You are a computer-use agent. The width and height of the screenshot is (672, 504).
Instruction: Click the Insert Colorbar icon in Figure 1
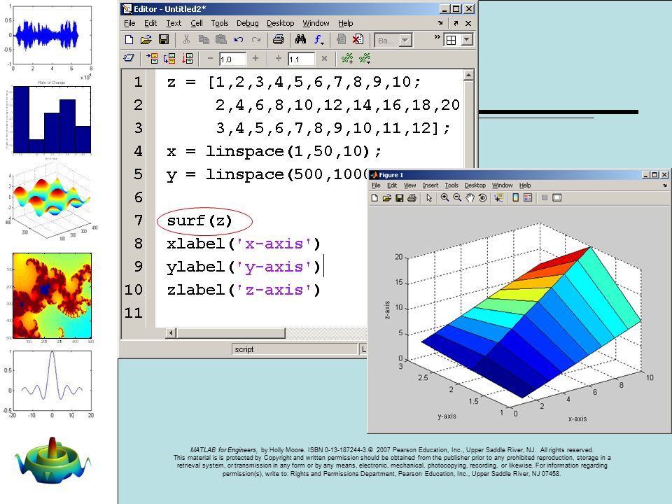coord(516,197)
